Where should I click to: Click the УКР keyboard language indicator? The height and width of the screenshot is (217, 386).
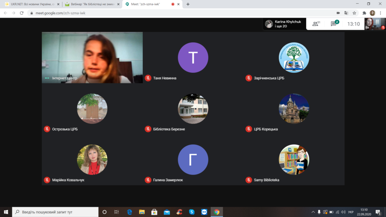pos(351,212)
